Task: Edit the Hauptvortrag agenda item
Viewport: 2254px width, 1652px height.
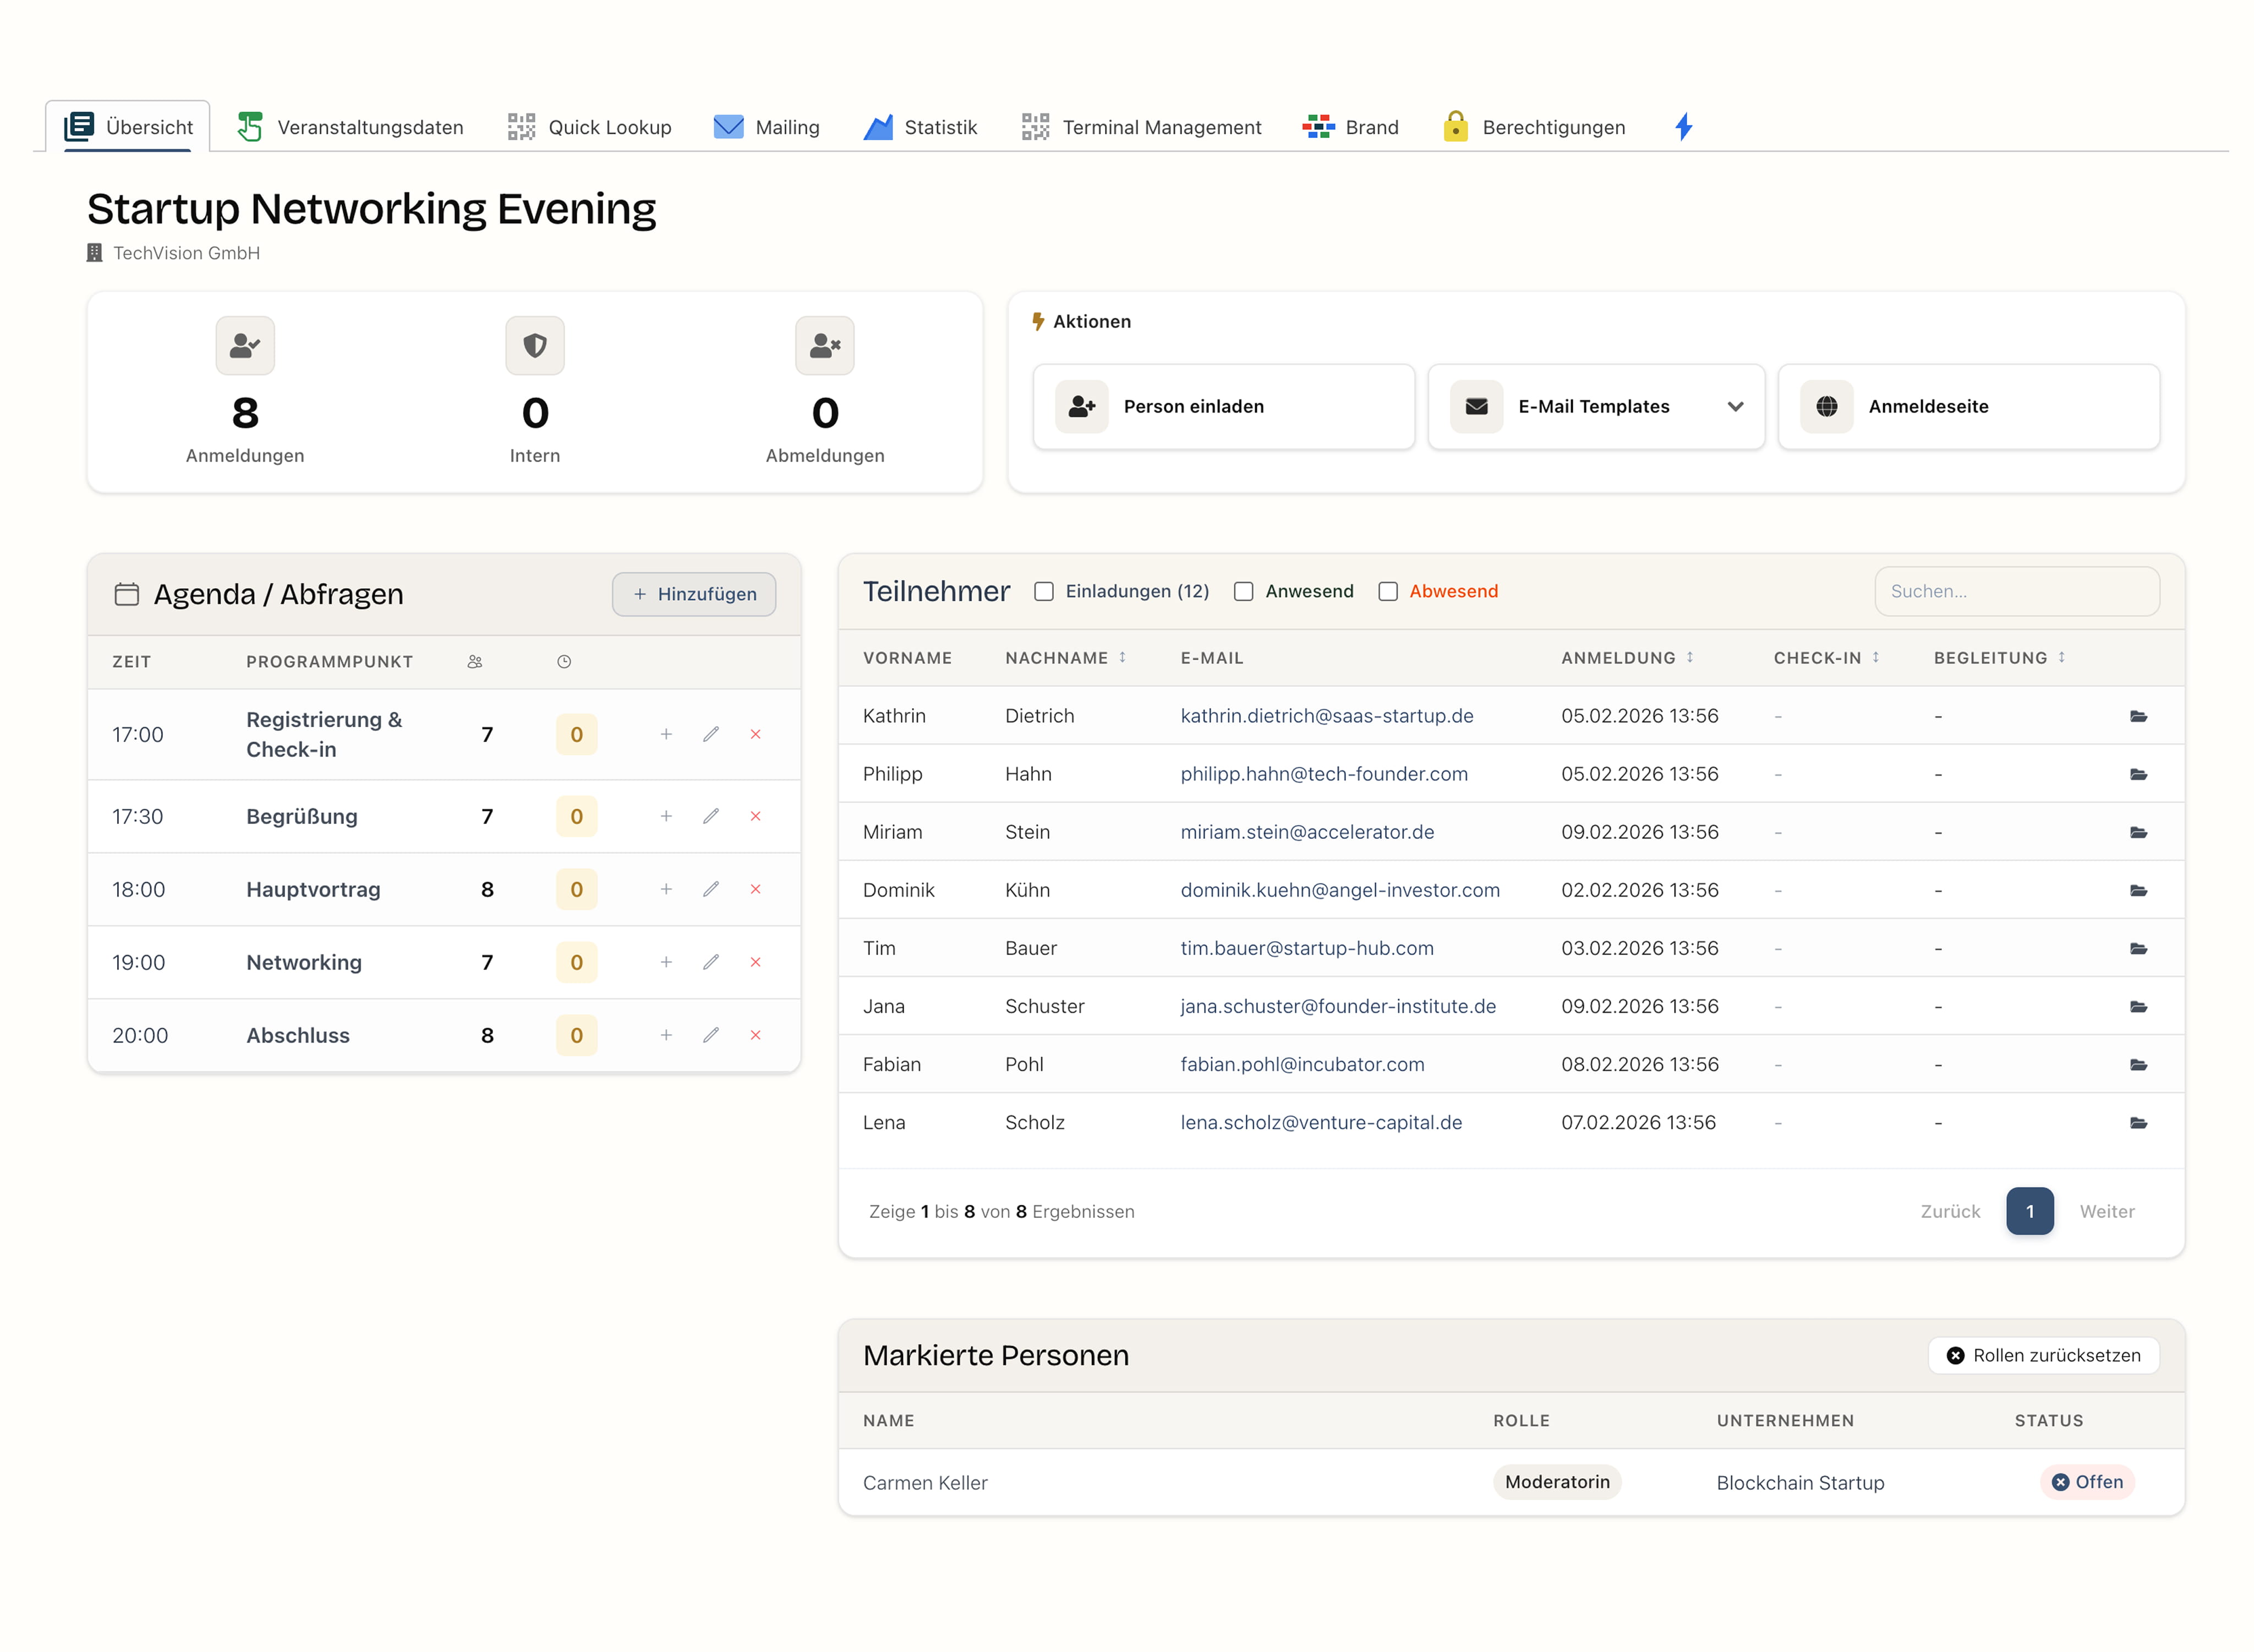Action: pos(710,889)
